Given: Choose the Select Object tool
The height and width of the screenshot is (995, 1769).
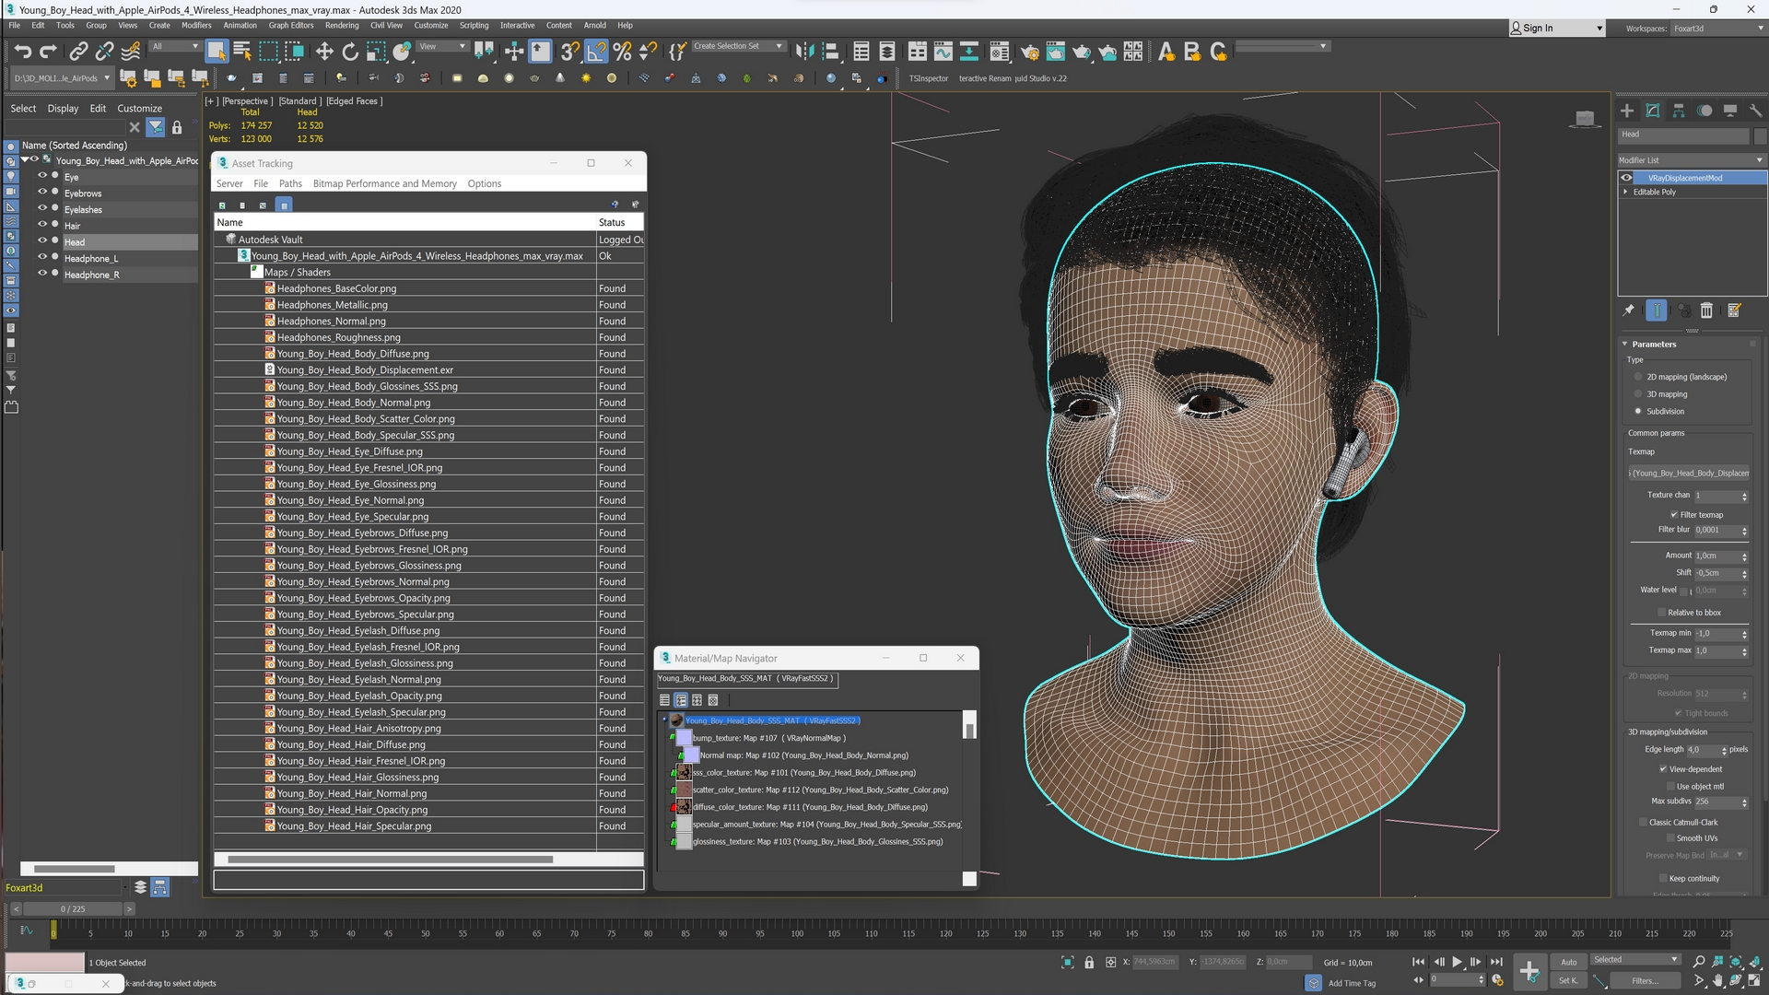Looking at the screenshot, I should 217,52.
